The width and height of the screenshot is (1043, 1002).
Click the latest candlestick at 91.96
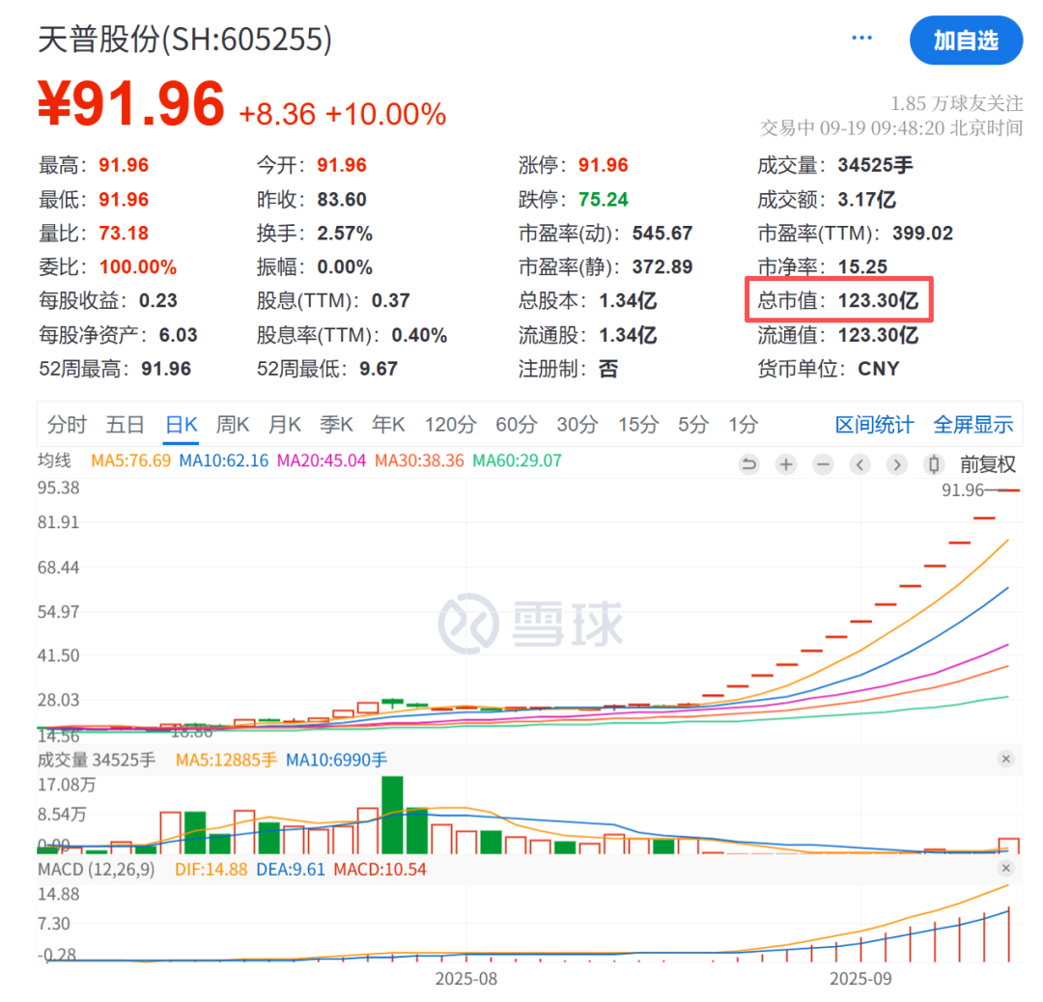coord(1009,490)
